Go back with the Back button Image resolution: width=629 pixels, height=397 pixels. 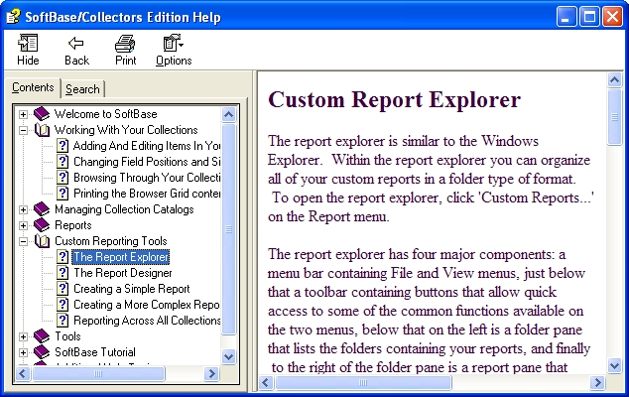[76, 50]
